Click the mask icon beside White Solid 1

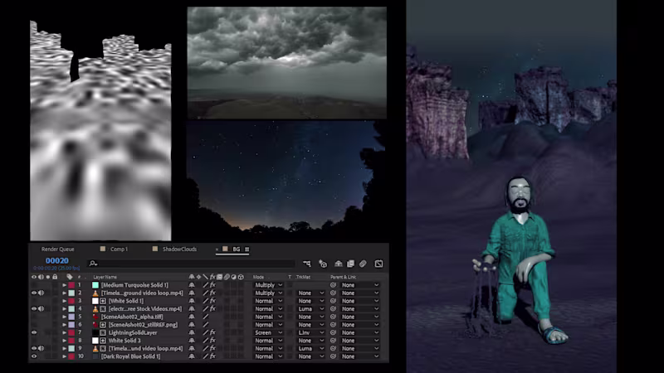pos(103,301)
